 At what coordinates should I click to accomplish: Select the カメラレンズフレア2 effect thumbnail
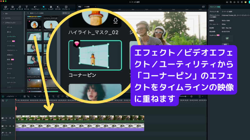[34, 83]
